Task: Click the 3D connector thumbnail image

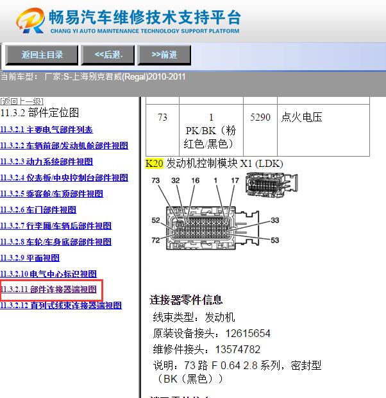Action: click(272, 184)
